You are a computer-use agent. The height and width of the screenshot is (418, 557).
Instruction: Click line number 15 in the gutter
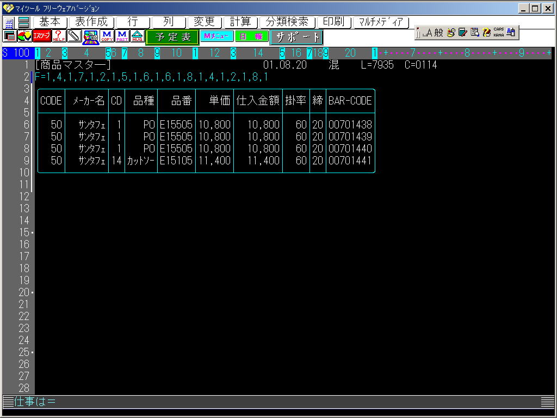pyautogui.click(x=24, y=232)
